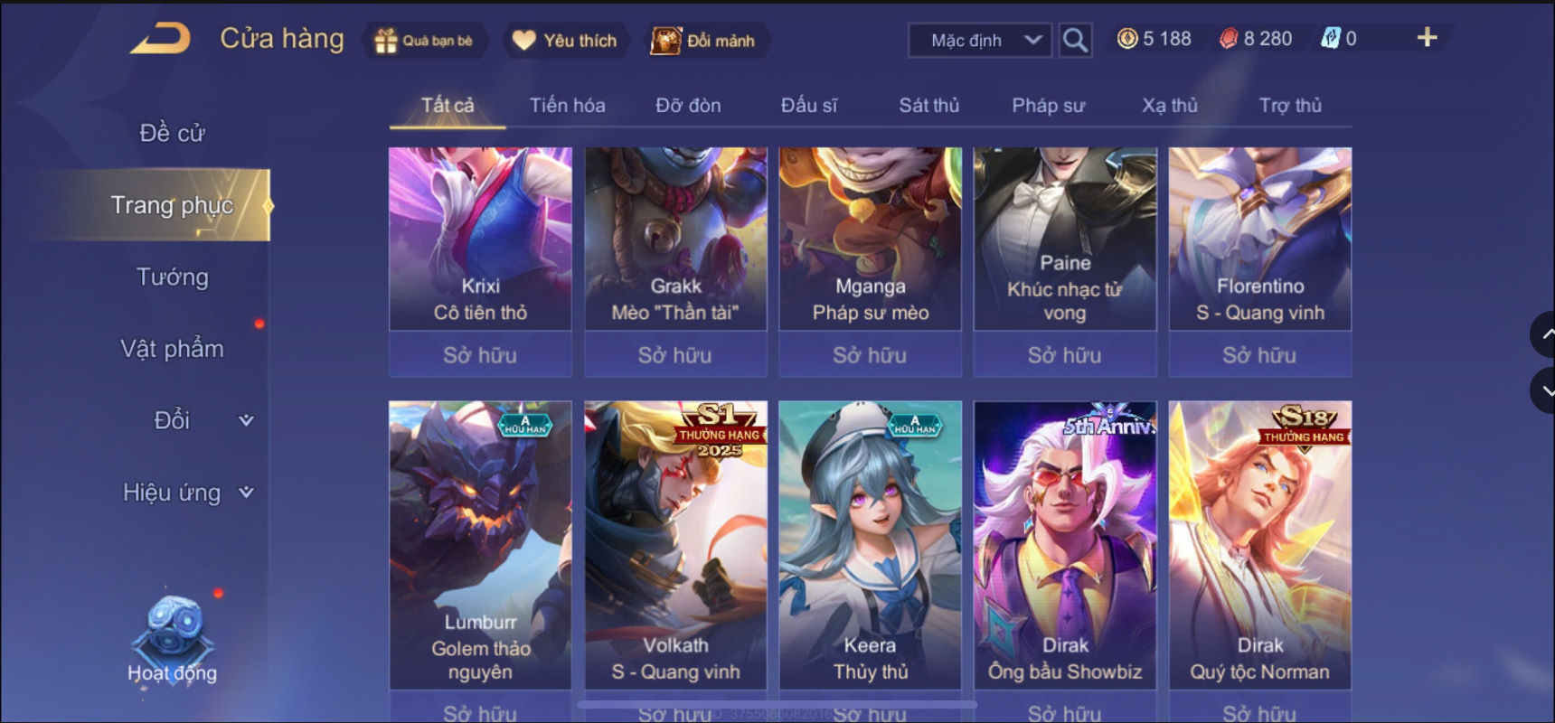Open the Dirak Ông bầu Showbiz skin card
Viewport: 1555px width, 723px height.
[x=1065, y=545]
